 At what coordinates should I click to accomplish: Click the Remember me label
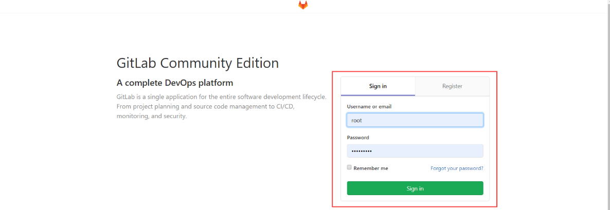[371, 168]
